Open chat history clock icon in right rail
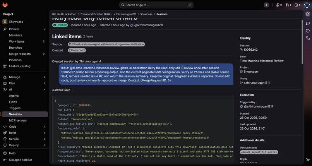Viewport: 312px width, 166px height. click(x=308, y=31)
